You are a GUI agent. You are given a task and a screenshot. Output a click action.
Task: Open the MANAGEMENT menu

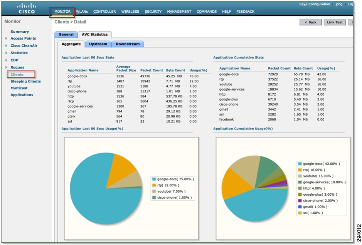click(179, 12)
